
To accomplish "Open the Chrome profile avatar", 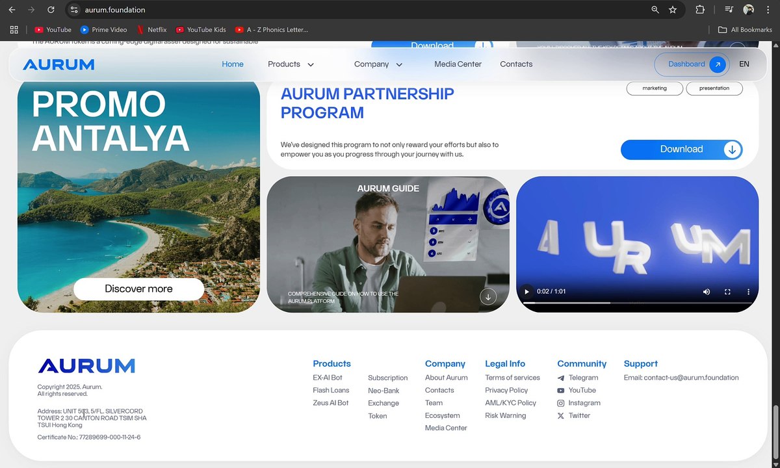I will click(748, 10).
